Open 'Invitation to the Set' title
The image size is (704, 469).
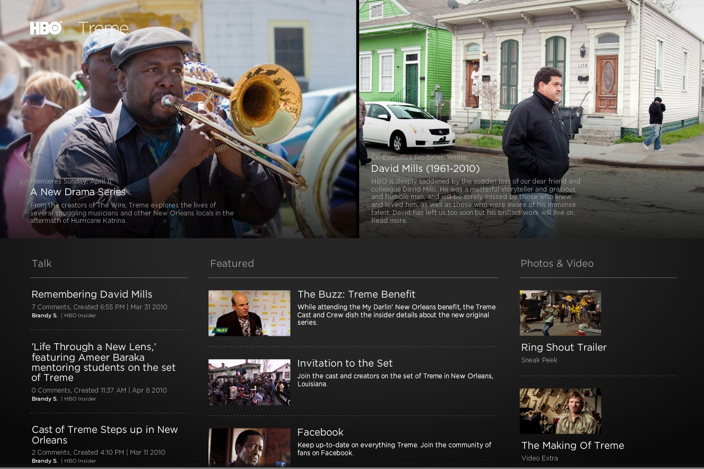345,363
